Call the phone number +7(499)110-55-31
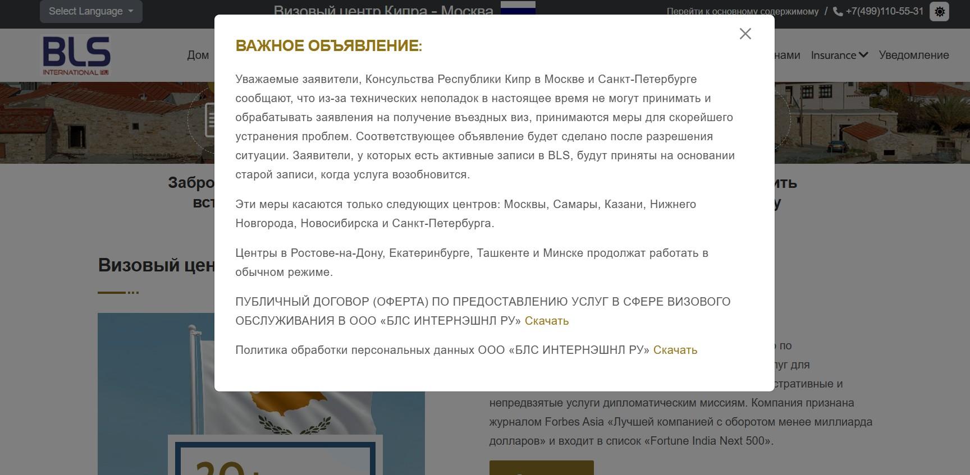 (884, 11)
